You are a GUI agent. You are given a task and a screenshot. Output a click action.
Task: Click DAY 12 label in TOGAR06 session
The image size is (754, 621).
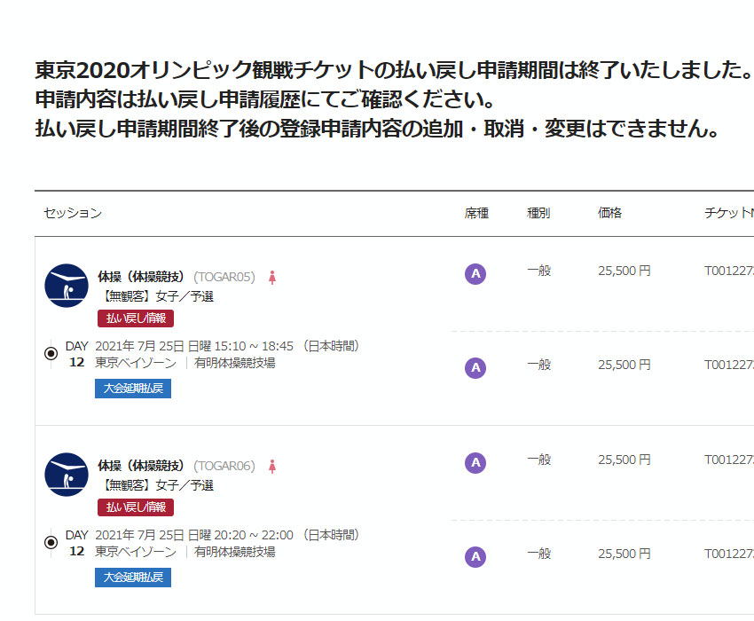(x=77, y=543)
